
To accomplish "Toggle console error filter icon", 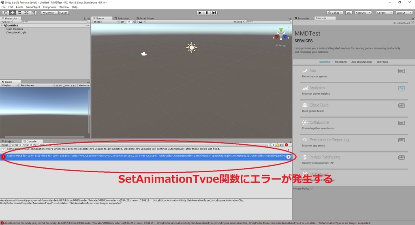I will pos(287,145).
